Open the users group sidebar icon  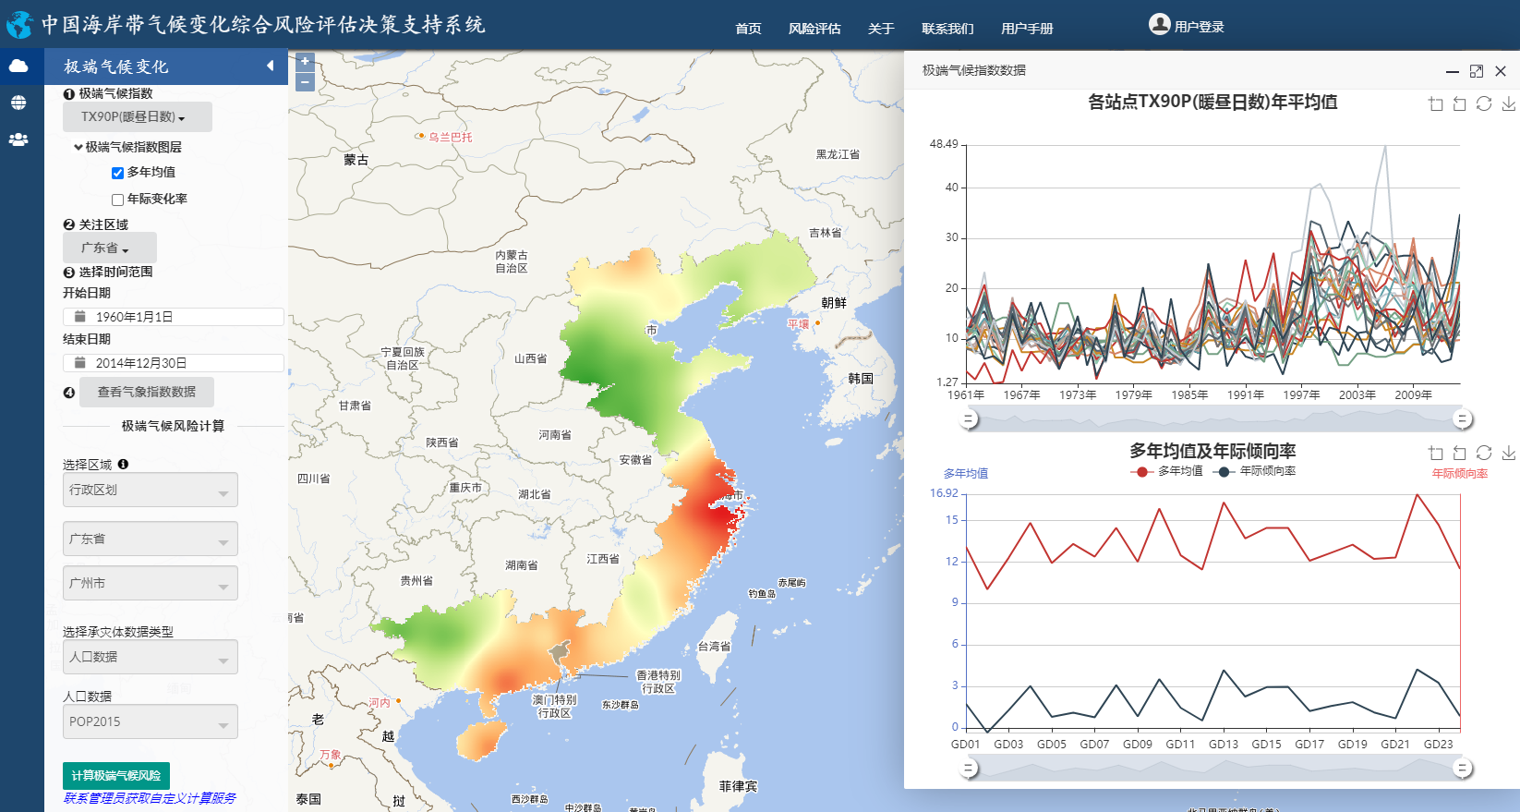pyautogui.click(x=18, y=139)
